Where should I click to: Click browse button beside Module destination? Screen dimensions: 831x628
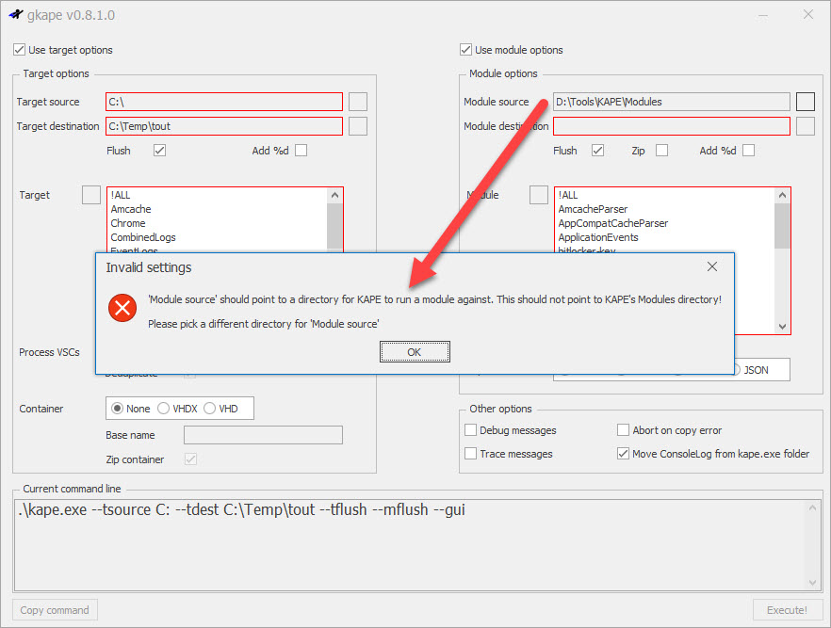(x=805, y=126)
